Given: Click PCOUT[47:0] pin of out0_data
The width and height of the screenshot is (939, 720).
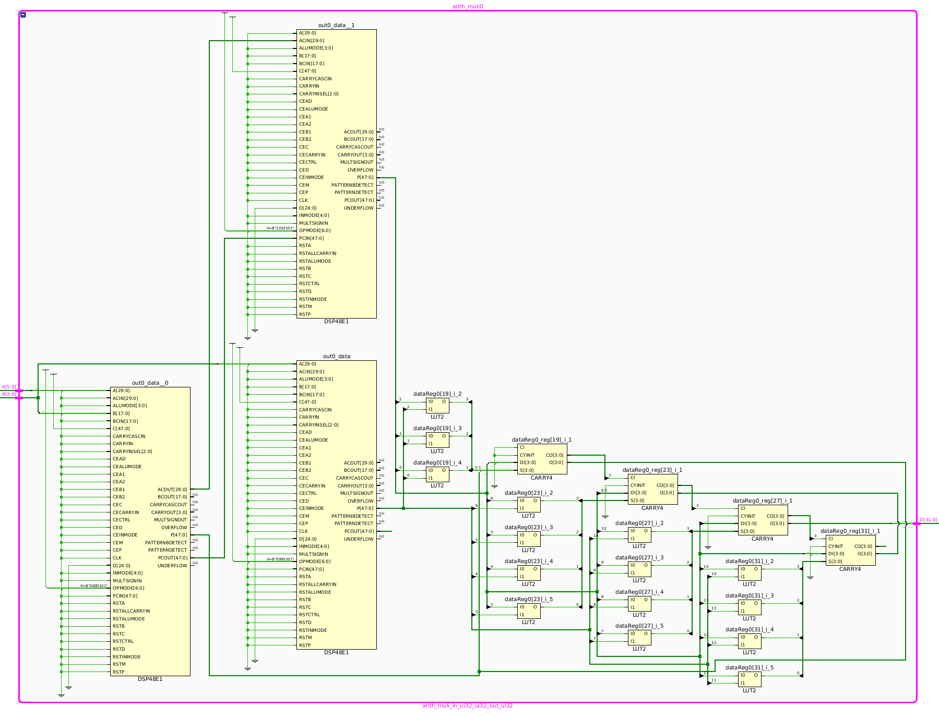Looking at the screenshot, I should pos(359,531).
